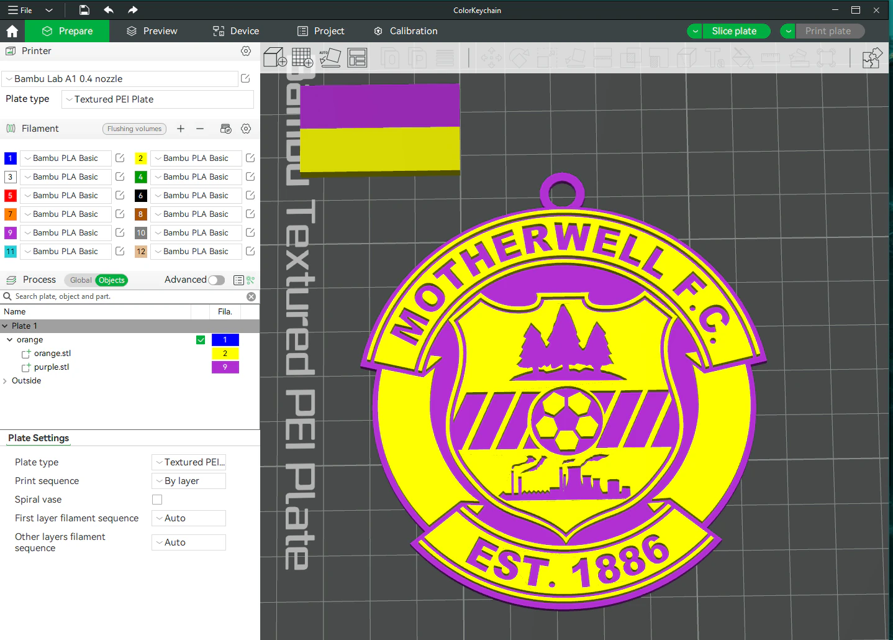This screenshot has width=893, height=640.
Task: Clear the object search field
Action: pos(252,296)
